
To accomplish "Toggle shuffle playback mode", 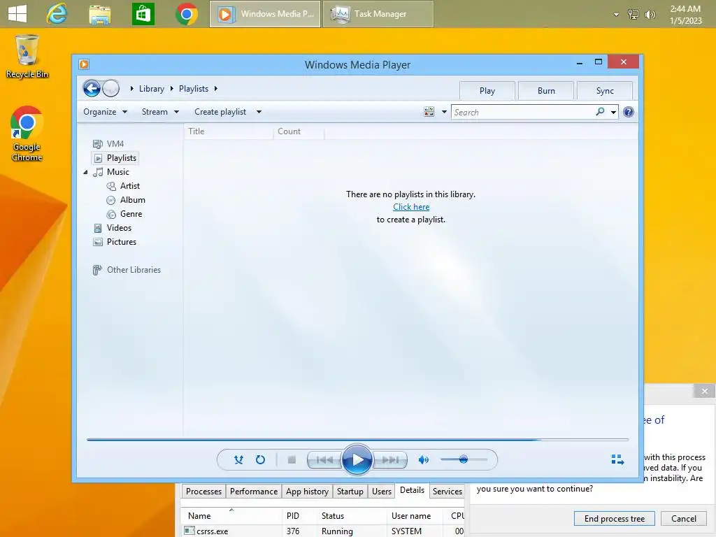I will click(238, 459).
